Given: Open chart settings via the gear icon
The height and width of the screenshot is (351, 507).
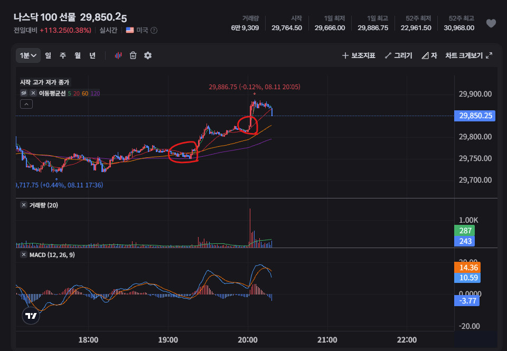Looking at the screenshot, I should pos(148,55).
